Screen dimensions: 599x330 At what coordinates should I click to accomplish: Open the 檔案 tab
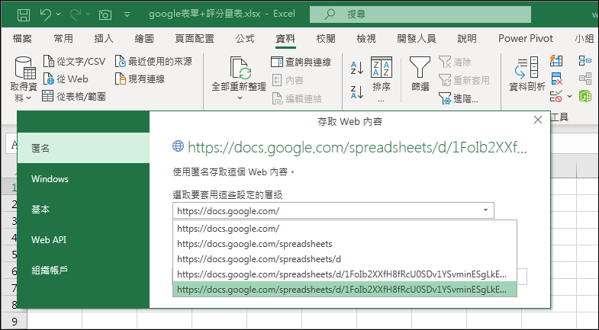(22, 39)
